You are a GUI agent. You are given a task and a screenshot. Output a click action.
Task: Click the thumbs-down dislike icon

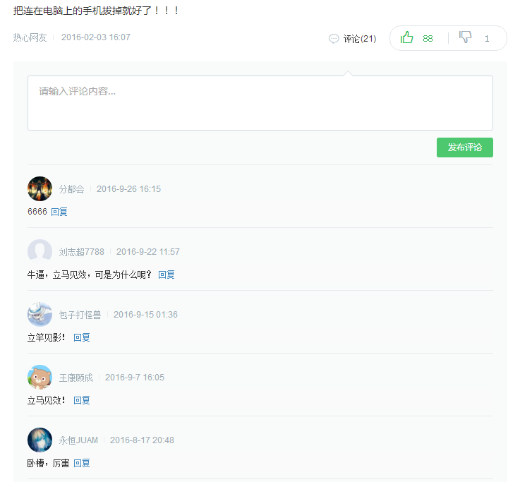tap(465, 37)
